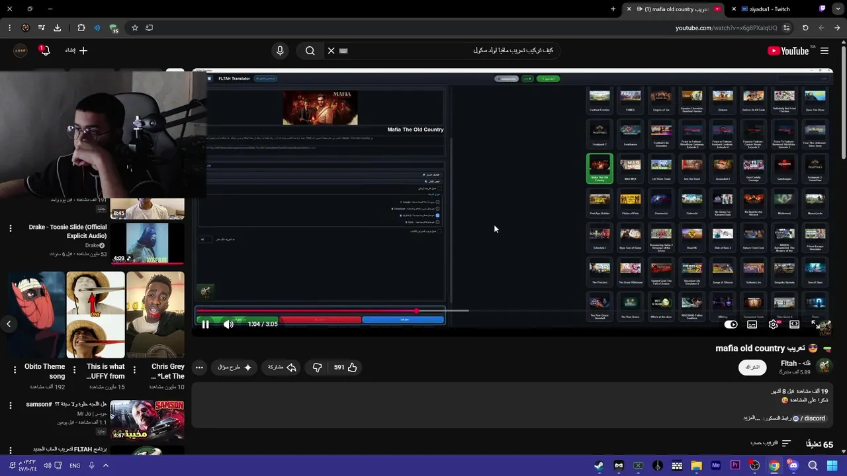Open site information icon in address bar
This screenshot has width=847, height=476.
(786, 28)
